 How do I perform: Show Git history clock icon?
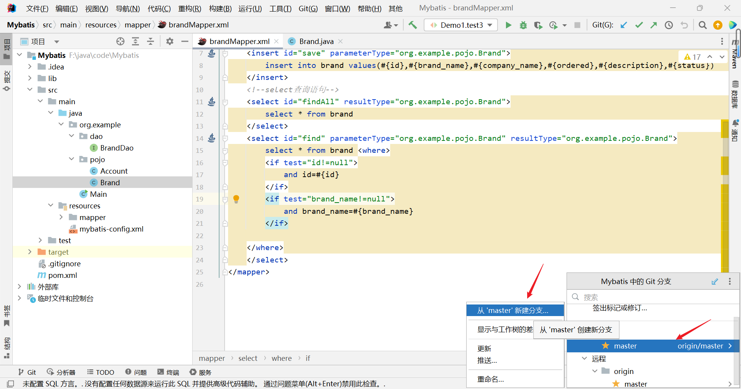(x=669, y=25)
